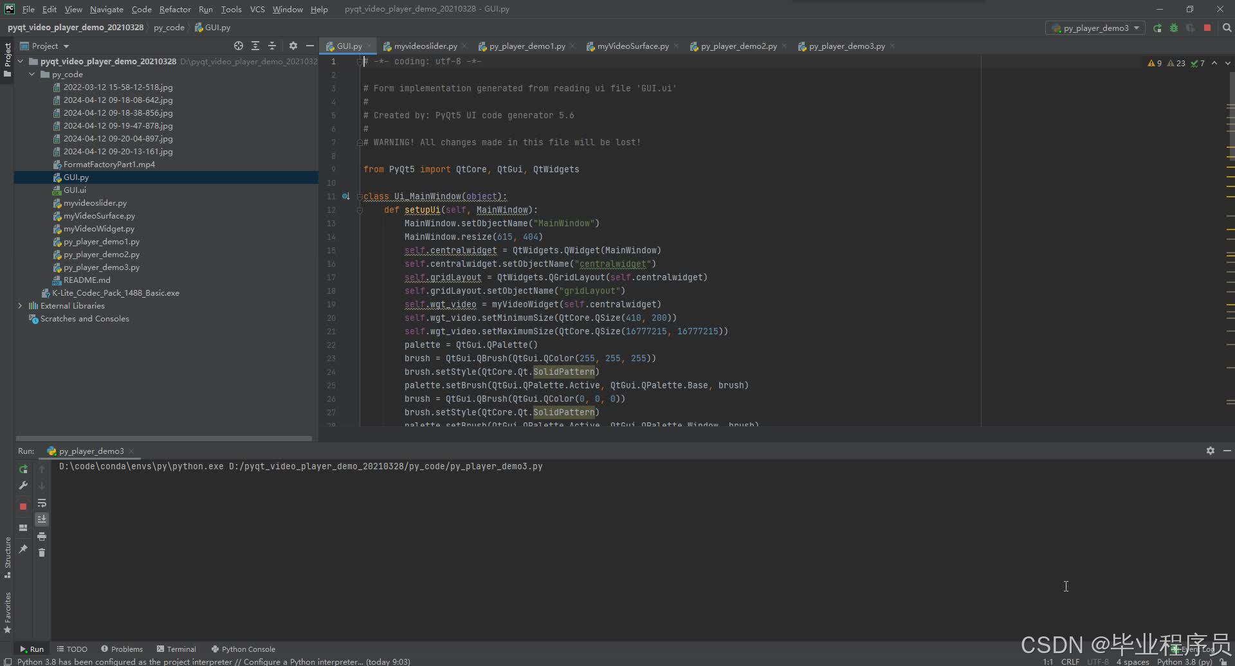Toggle tool window bars in status bar corner
This screenshot has height=666, width=1235.
tap(6, 661)
